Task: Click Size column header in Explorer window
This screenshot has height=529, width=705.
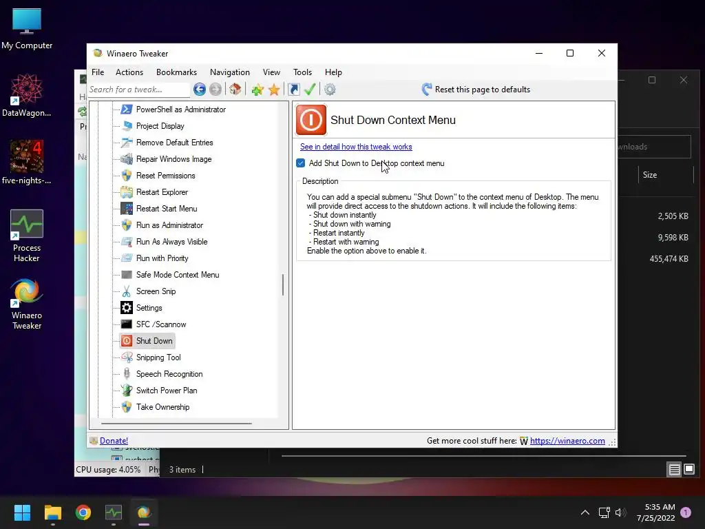Action: (x=650, y=175)
